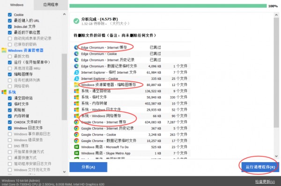
Task: Click the results list scroll-up arrow
Action: pyautogui.click(x=276, y=15)
